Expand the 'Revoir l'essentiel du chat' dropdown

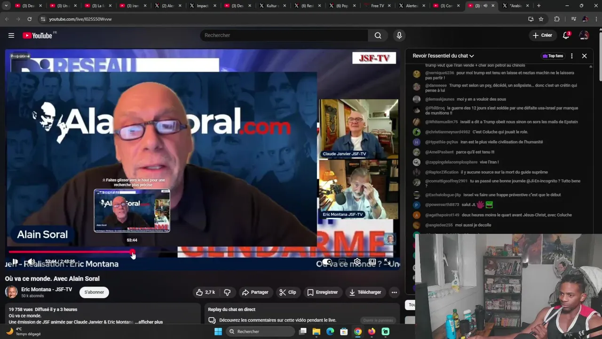tap(443, 56)
